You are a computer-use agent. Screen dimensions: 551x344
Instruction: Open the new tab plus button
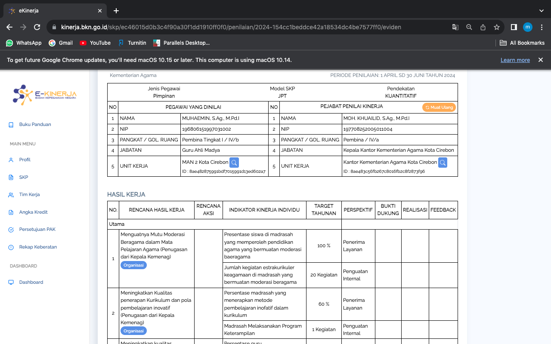pos(116,11)
